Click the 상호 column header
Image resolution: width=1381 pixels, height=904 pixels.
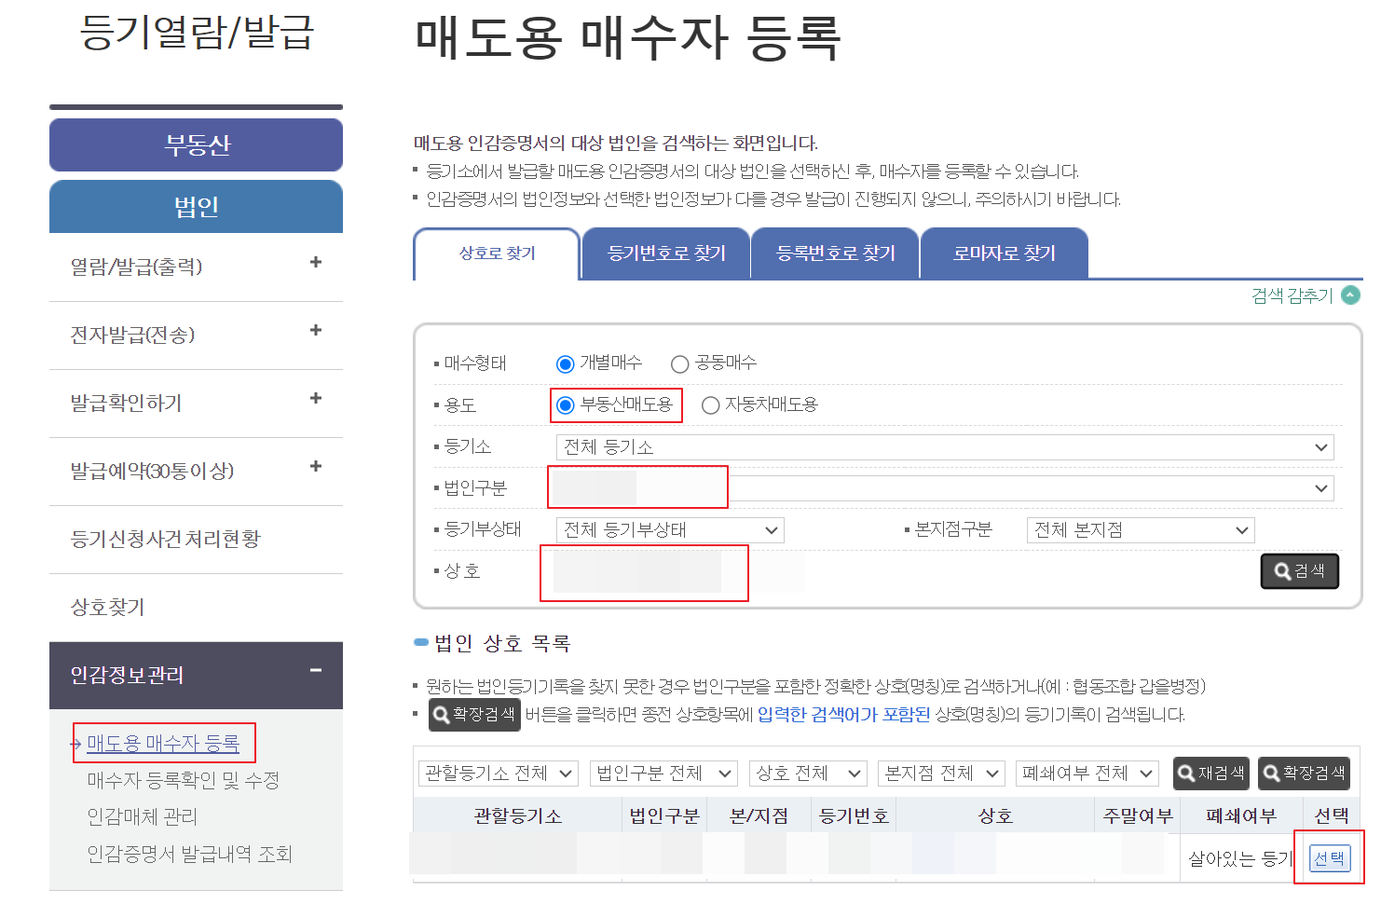pyautogui.click(x=994, y=816)
